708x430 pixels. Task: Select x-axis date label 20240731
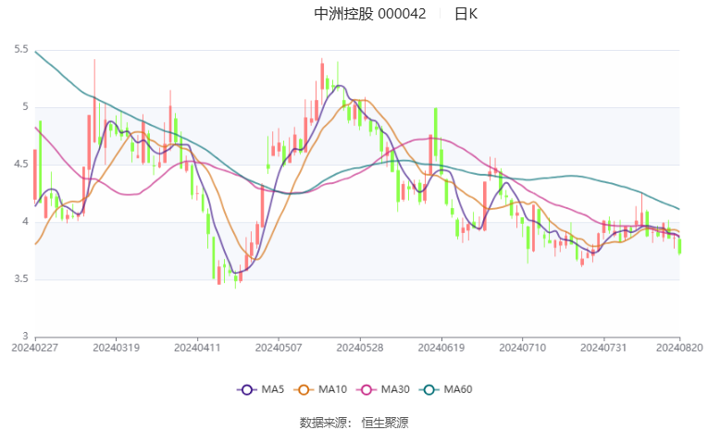click(603, 348)
